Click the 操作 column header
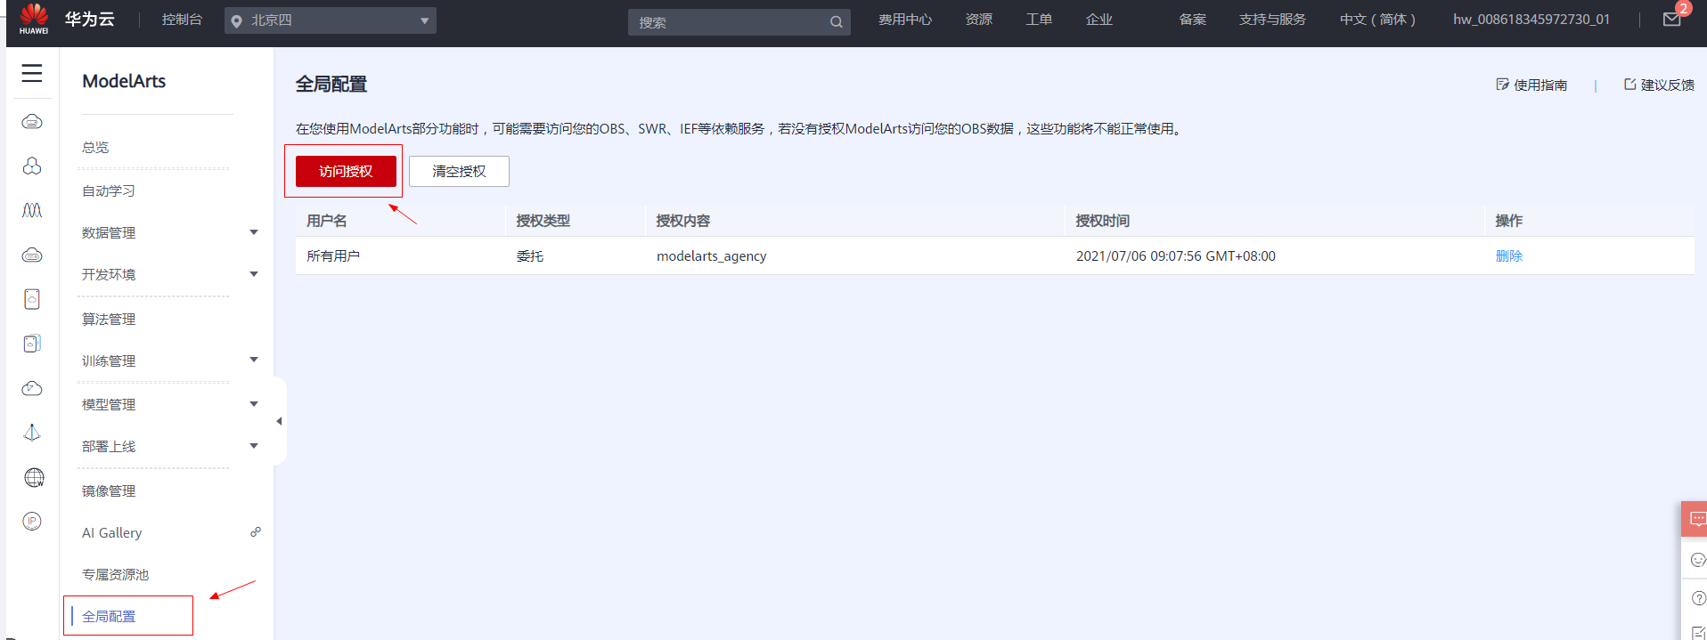The height and width of the screenshot is (640, 1707). (x=1508, y=220)
